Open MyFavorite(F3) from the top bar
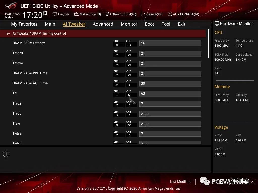The width and height of the screenshot is (258, 193). coord(87,14)
